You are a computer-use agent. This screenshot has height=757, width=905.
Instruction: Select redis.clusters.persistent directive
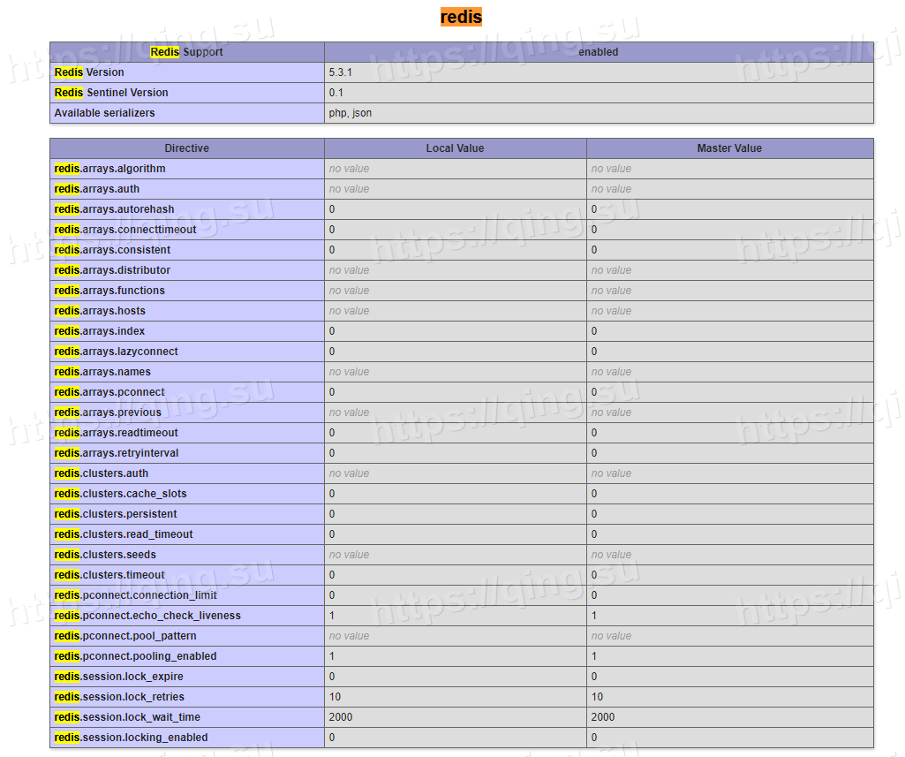[116, 514]
